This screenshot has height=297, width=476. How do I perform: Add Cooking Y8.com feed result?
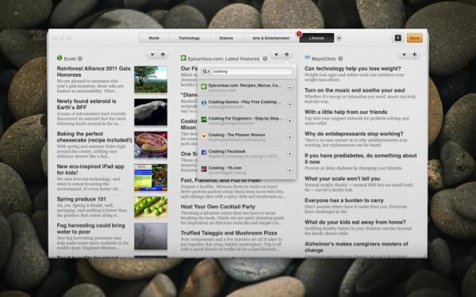(x=290, y=170)
